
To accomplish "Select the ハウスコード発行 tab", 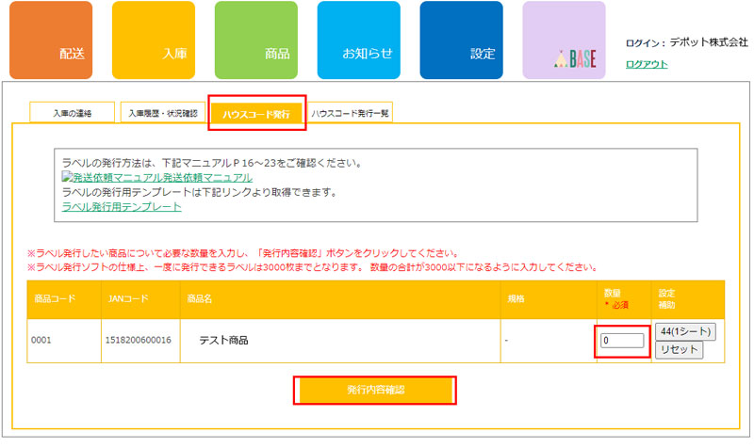I will tap(256, 113).
